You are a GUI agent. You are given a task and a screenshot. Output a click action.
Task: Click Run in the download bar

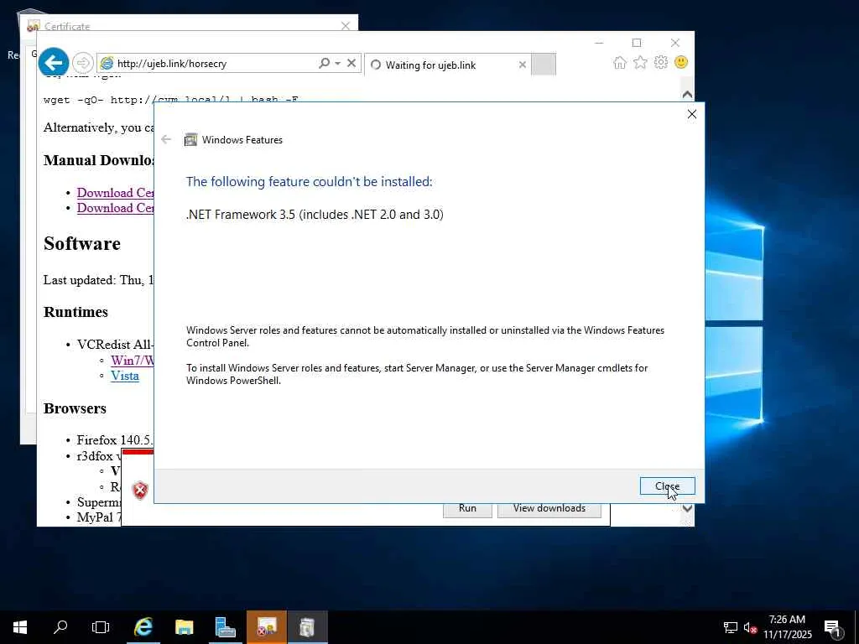[467, 509]
